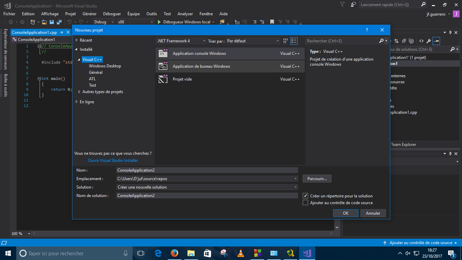
Task: Click the Save All toolbar icon
Action: coord(59,22)
